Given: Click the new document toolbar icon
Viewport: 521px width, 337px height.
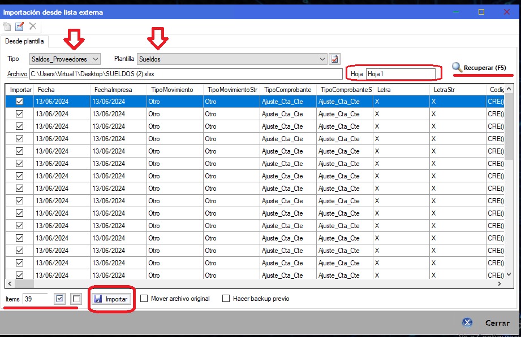Looking at the screenshot, I should 7,27.
